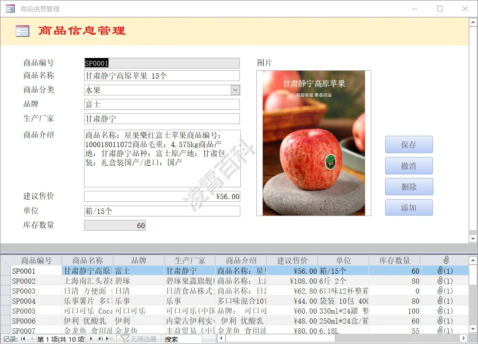Click the 撤消 button
Viewport: 478px width, 344px height.
coord(408,166)
